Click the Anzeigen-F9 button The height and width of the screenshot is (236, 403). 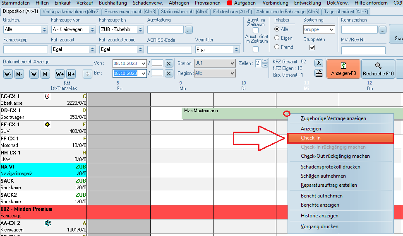343,69
